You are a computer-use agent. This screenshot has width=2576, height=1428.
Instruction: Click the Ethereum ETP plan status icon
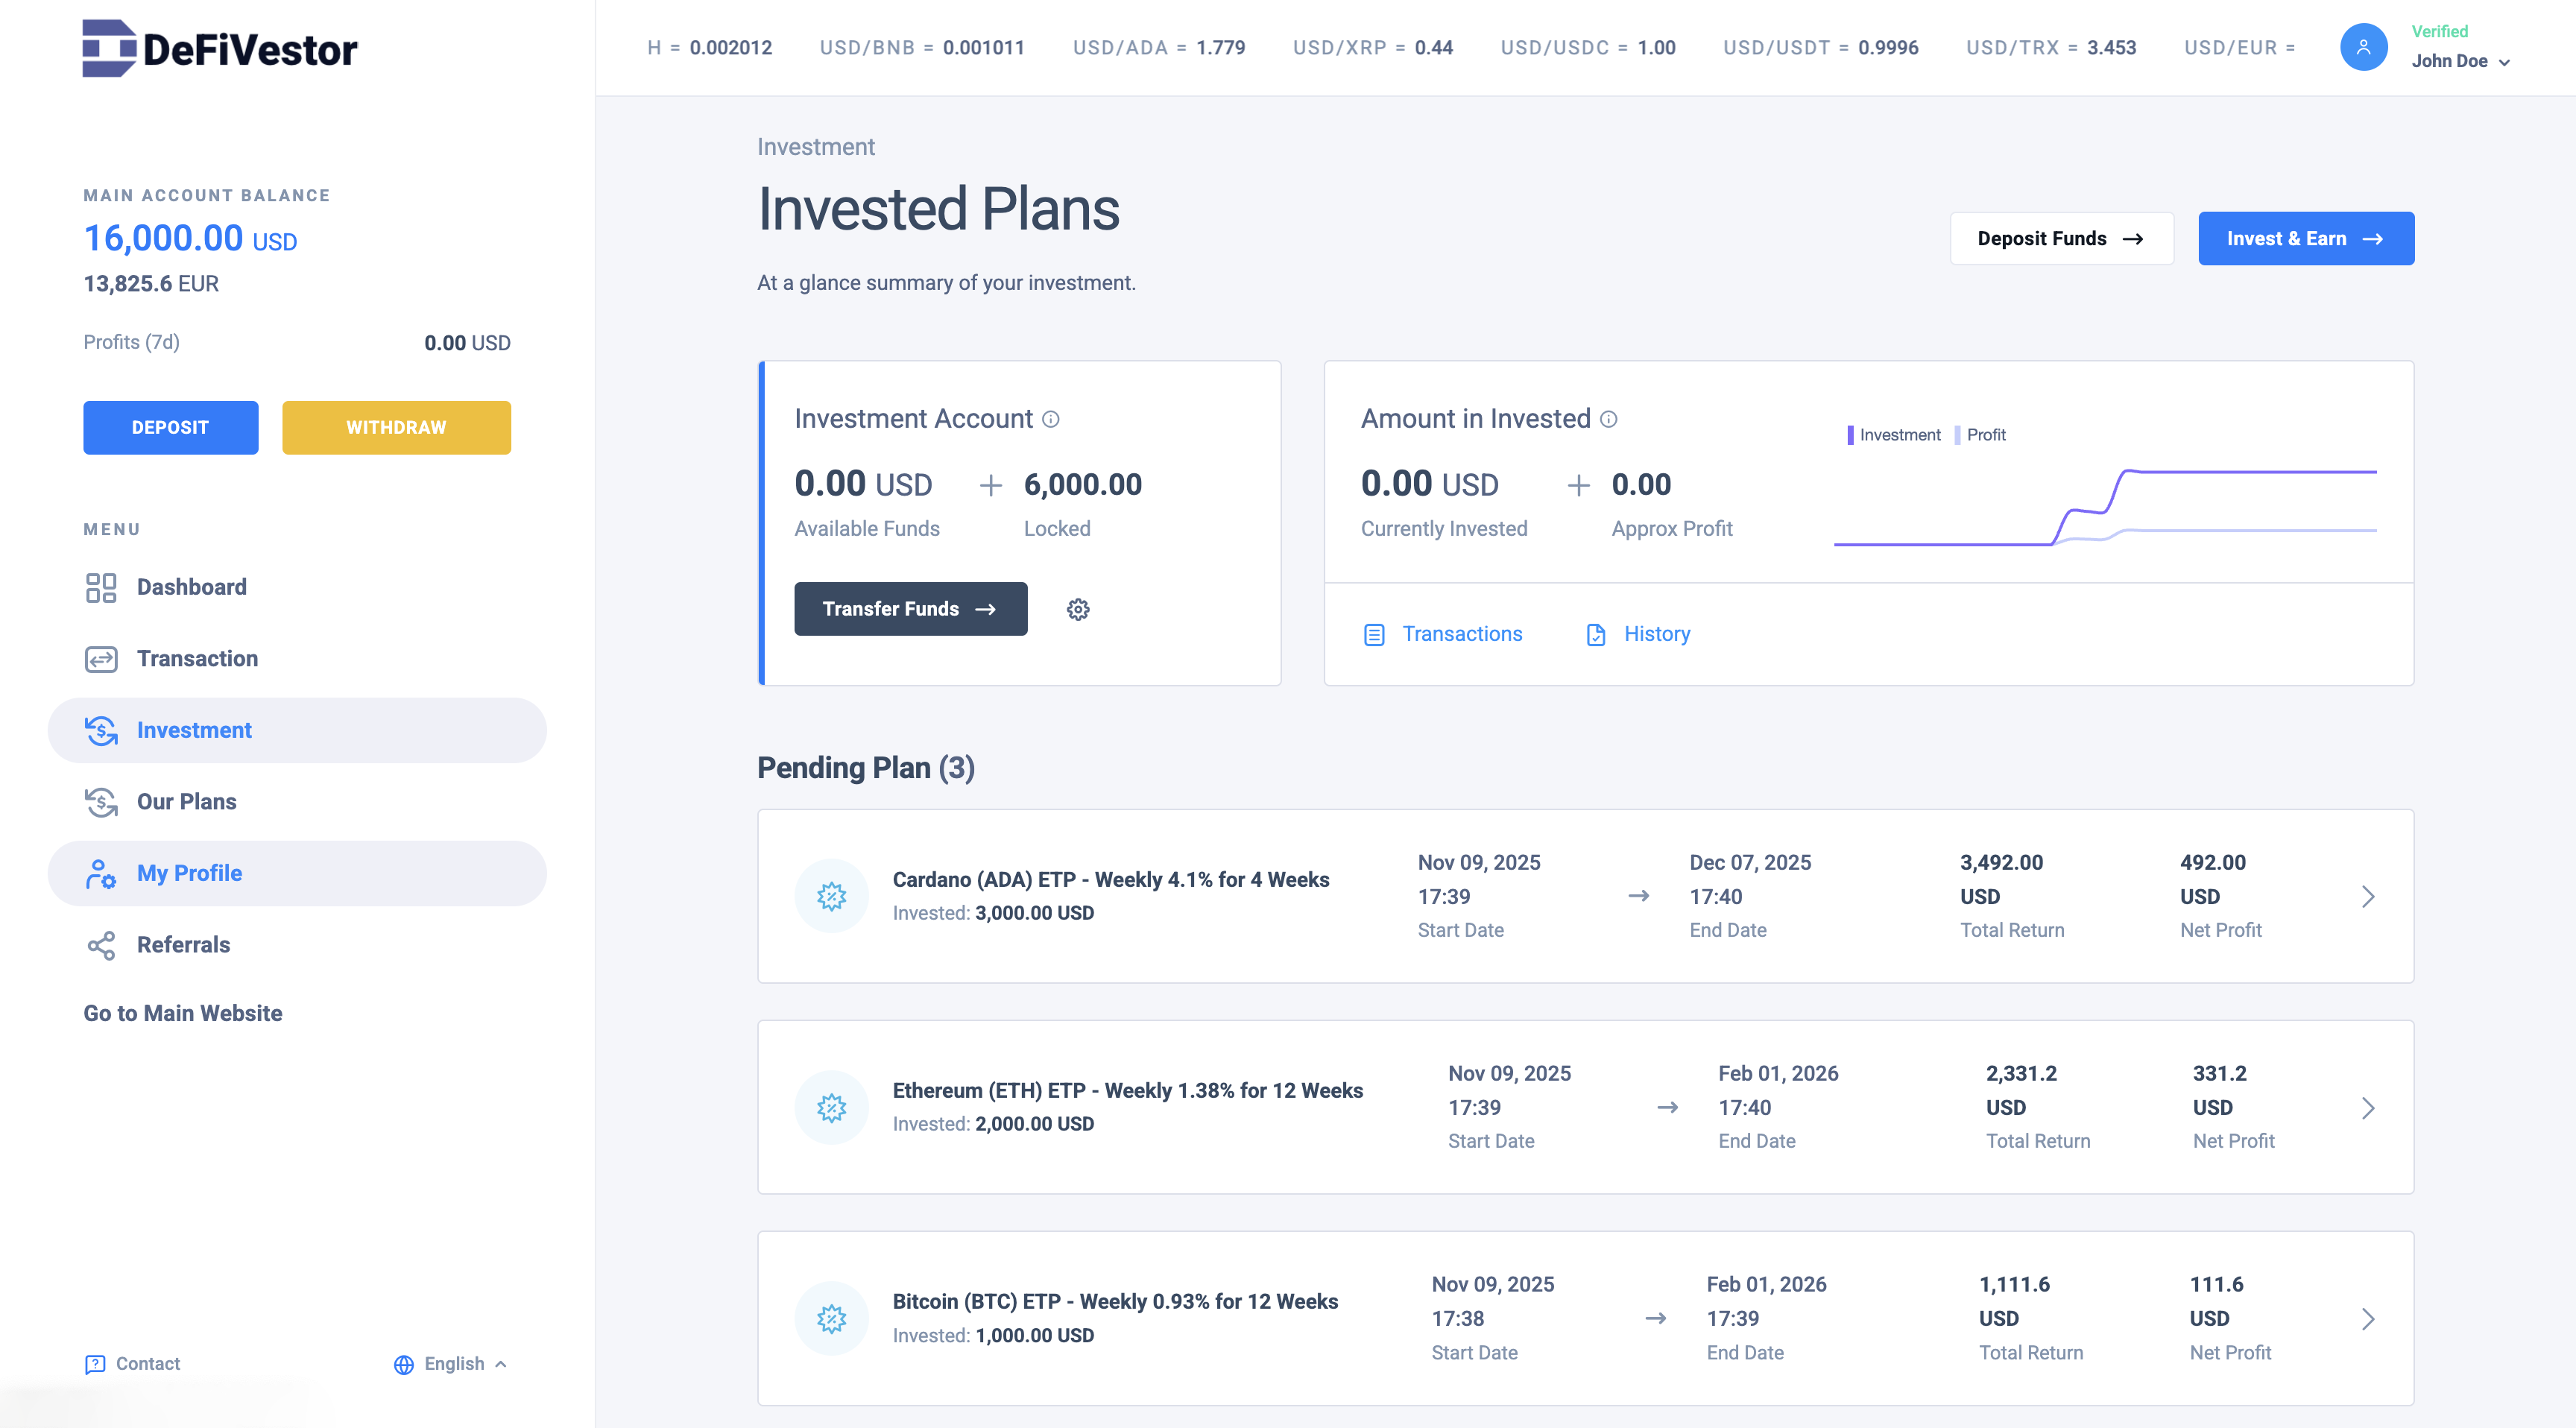(831, 1107)
